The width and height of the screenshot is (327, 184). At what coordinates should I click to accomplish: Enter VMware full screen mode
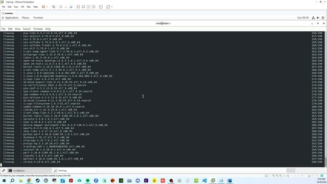(x=88, y=7)
